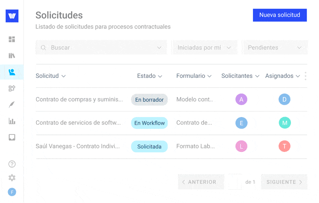
Task: Click the de 1 page count text
Action: 250,182
